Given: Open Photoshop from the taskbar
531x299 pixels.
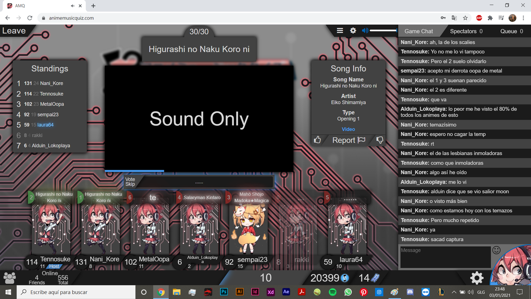Looking at the screenshot, I should coord(224,292).
